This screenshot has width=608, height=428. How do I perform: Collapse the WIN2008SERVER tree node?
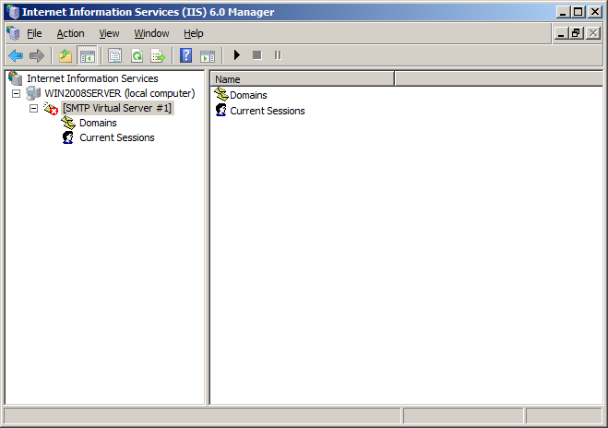(x=16, y=93)
